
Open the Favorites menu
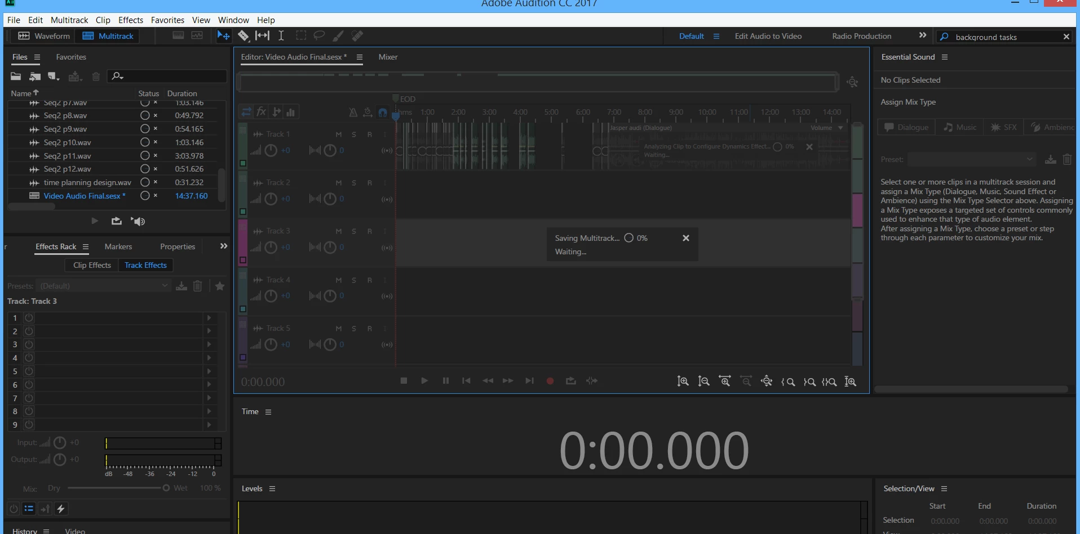(x=167, y=20)
